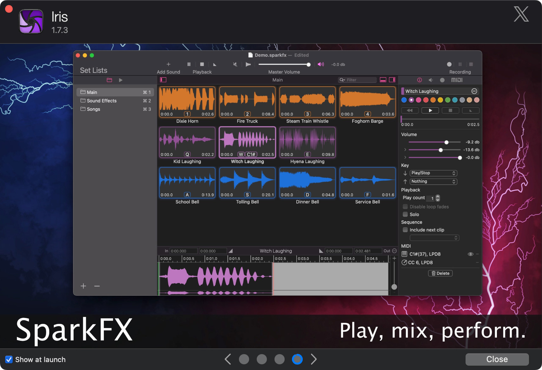Pick the yellow color swatch

click(440, 100)
